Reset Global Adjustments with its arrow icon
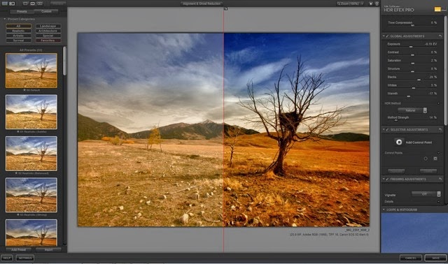Viewport: 448px width, 264px height. pyautogui.click(x=440, y=36)
